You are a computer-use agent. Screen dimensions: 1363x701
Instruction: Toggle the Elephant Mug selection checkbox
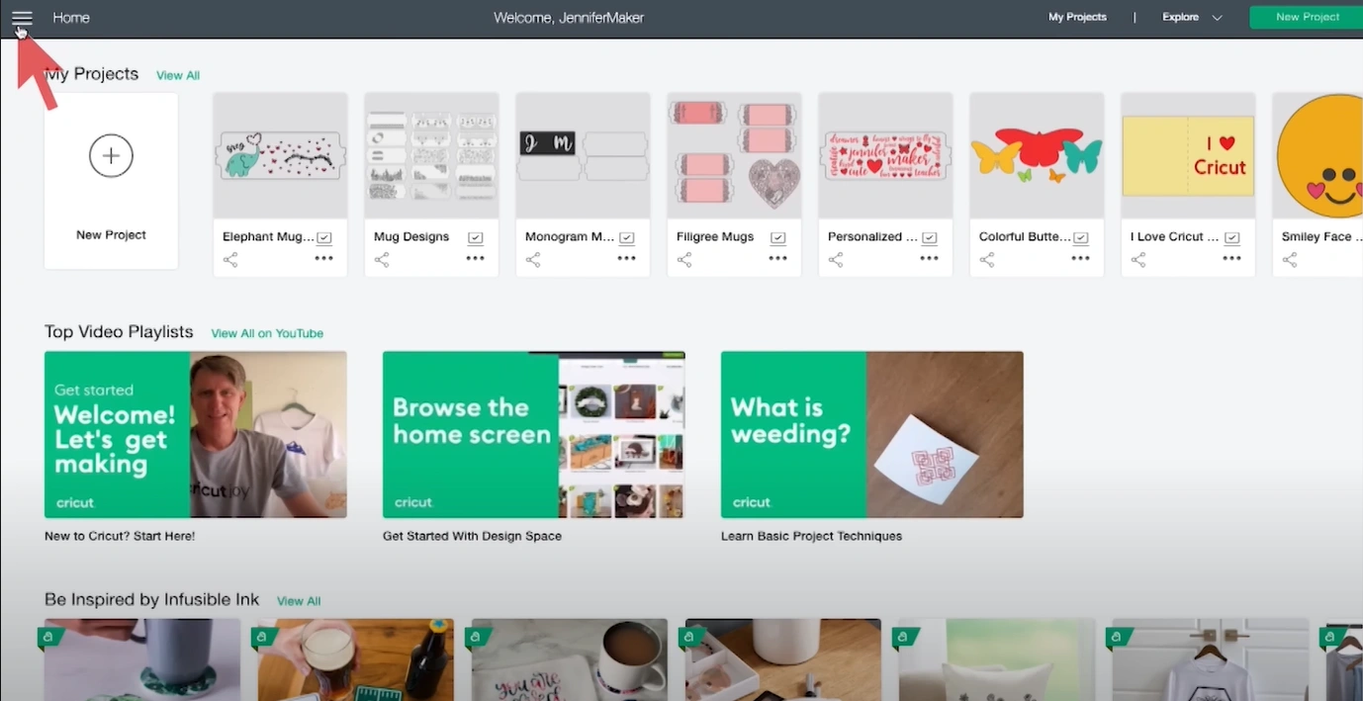click(324, 237)
